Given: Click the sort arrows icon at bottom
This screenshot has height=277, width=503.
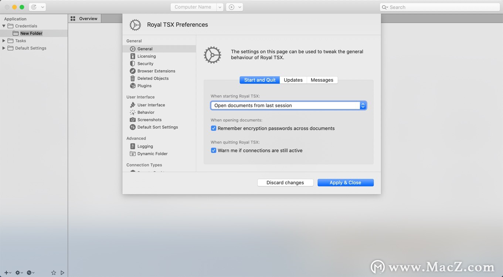Looking at the screenshot, I should tap(29, 273).
